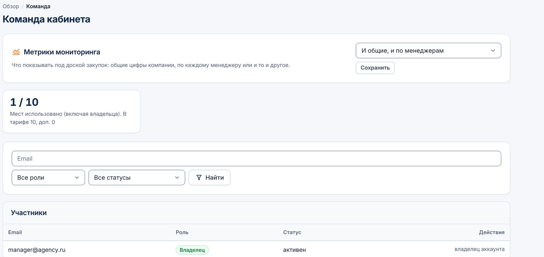The image size is (544, 257).
Task: Click the Статус column header
Action: point(292,232)
